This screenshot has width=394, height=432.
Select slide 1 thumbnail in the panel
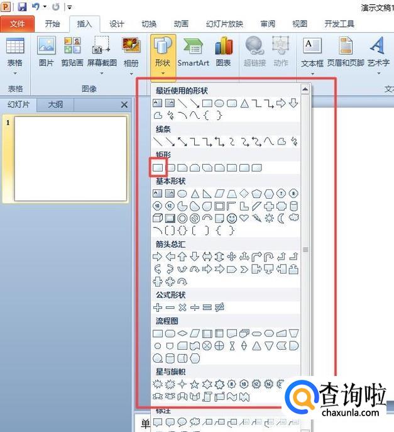70,158
